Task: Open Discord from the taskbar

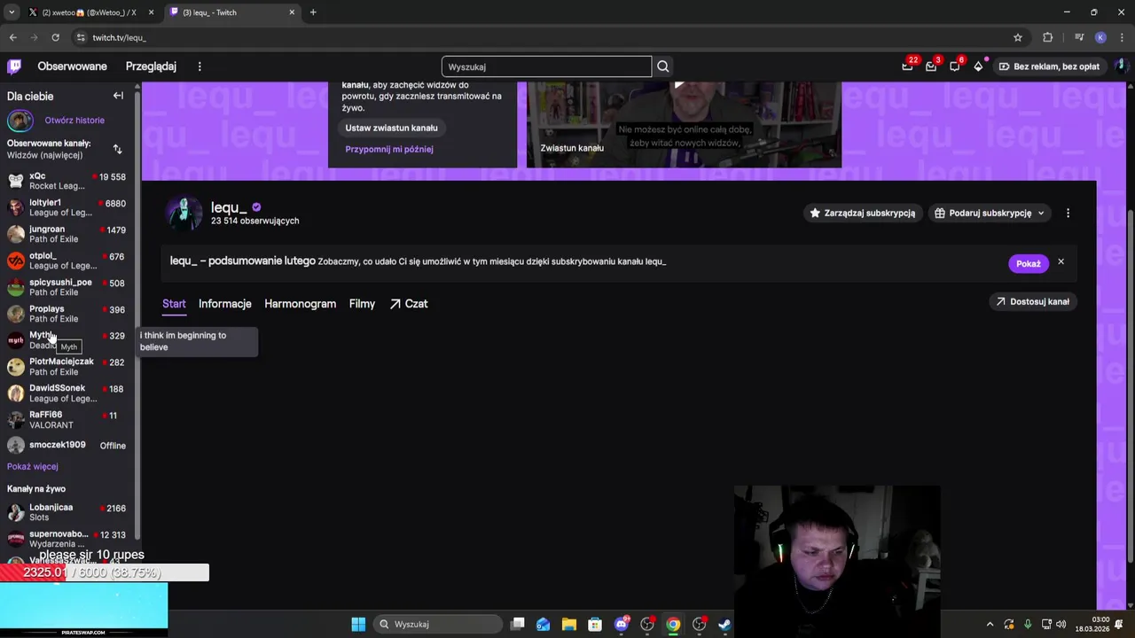Action: click(x=622, y=624)
